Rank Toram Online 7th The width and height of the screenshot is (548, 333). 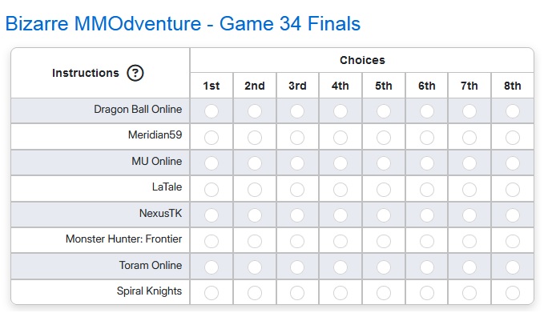pyautogui.click(x=469, y=267)
